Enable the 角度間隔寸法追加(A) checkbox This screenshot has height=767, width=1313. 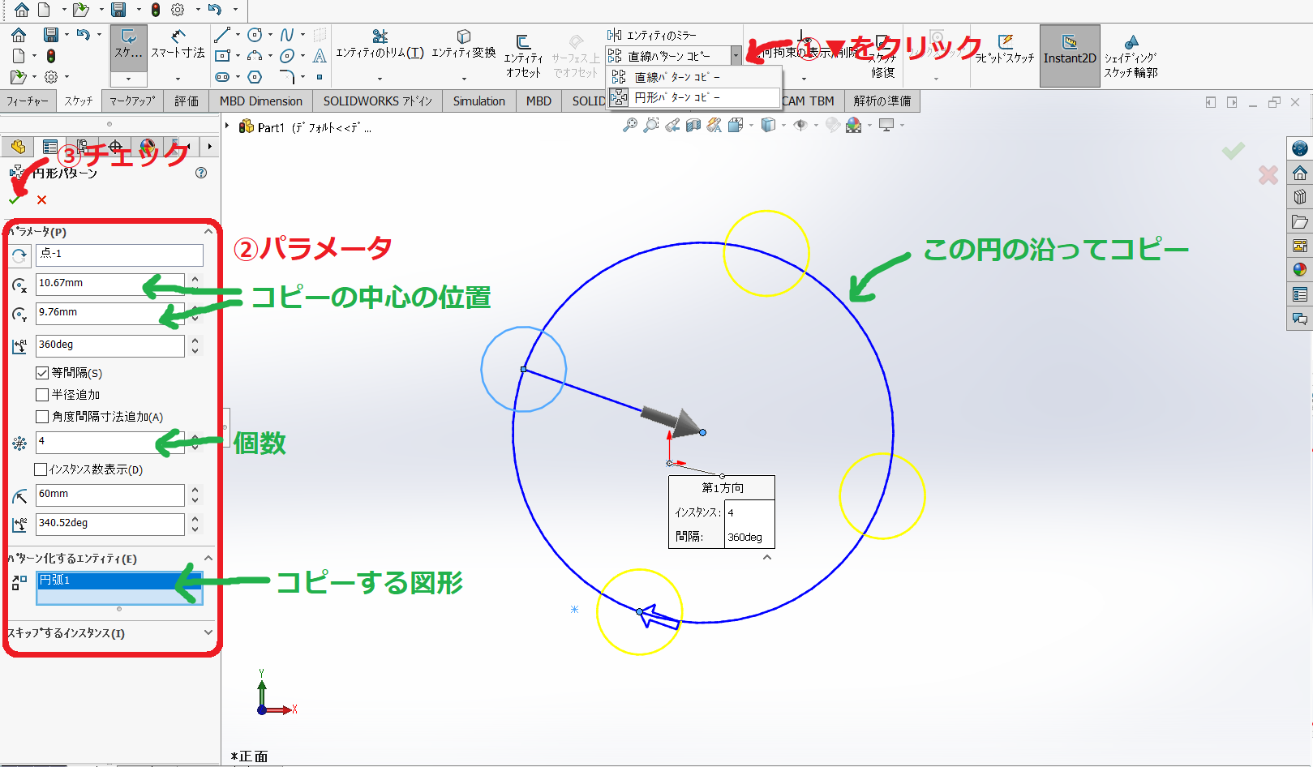point(42,417)
